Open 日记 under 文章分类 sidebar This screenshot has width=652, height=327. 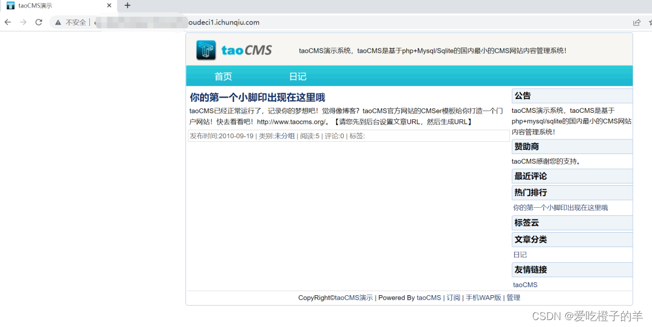point(520,255)
